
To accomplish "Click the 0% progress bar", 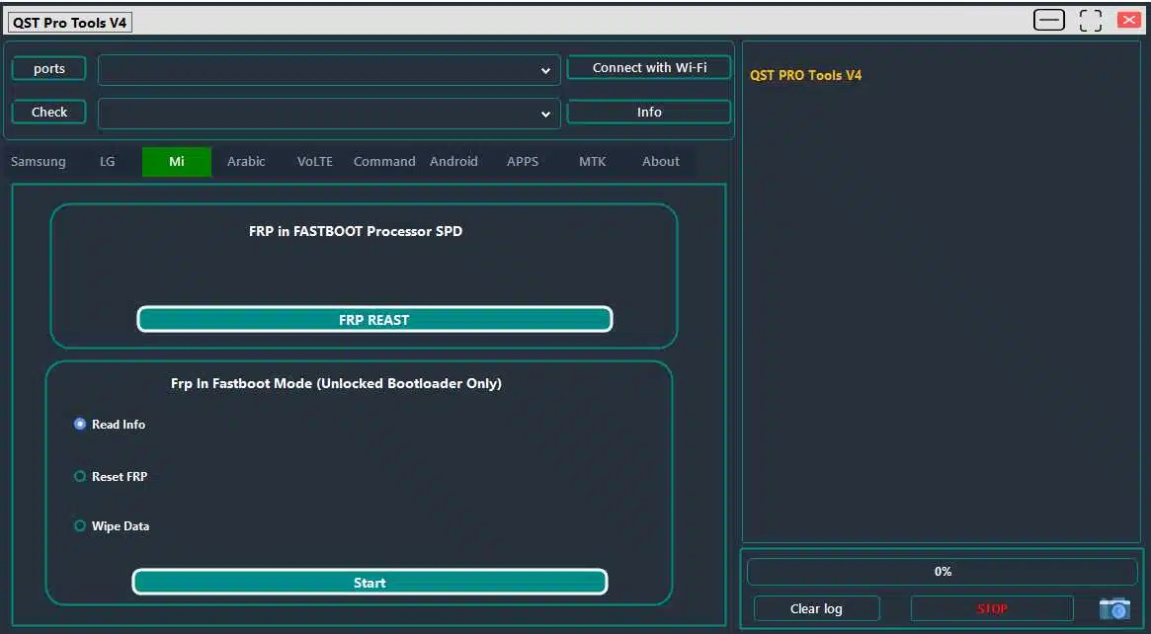I will point(943,571).
